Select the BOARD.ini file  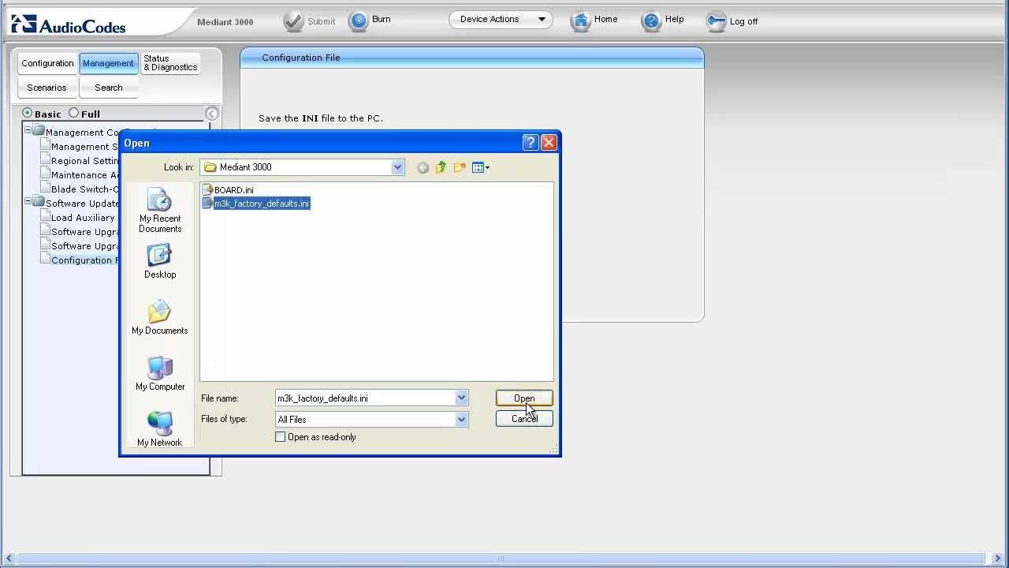(x=228, y=190)
